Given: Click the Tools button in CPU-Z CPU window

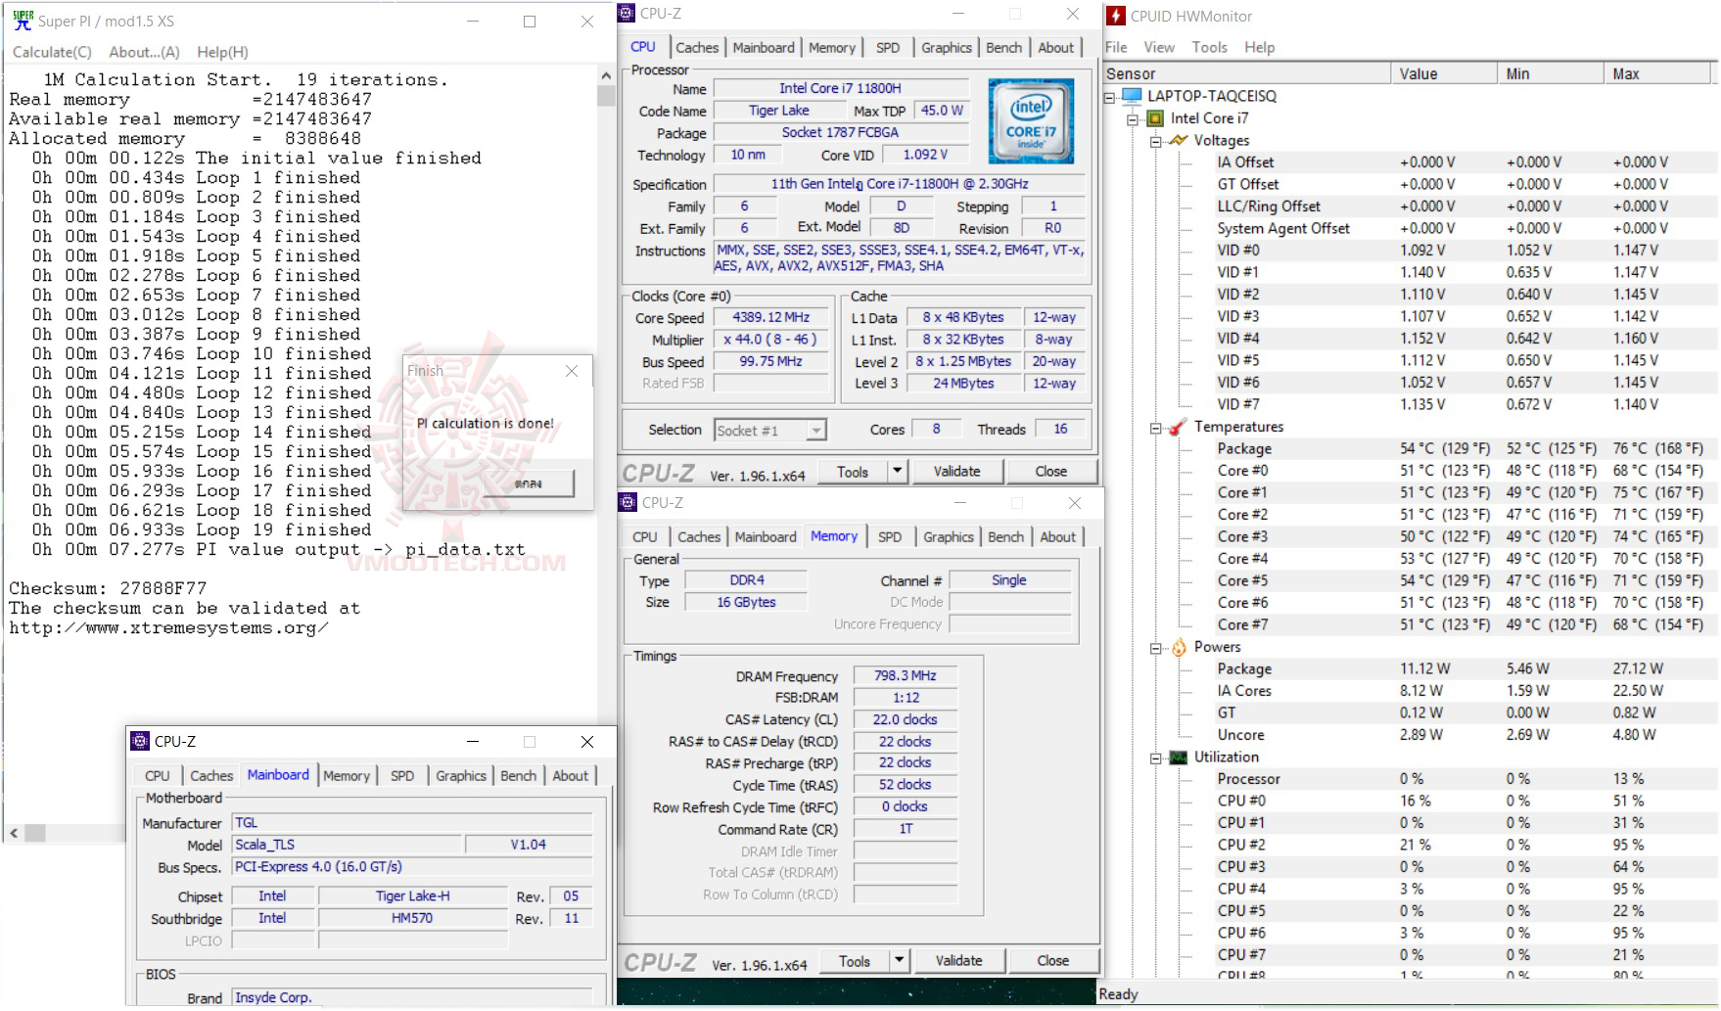Looking at the screenshot, I should pos(853,472).
